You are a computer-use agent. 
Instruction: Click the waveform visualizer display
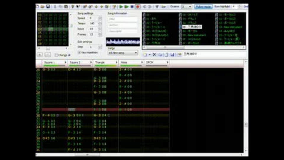coord(123,42)
